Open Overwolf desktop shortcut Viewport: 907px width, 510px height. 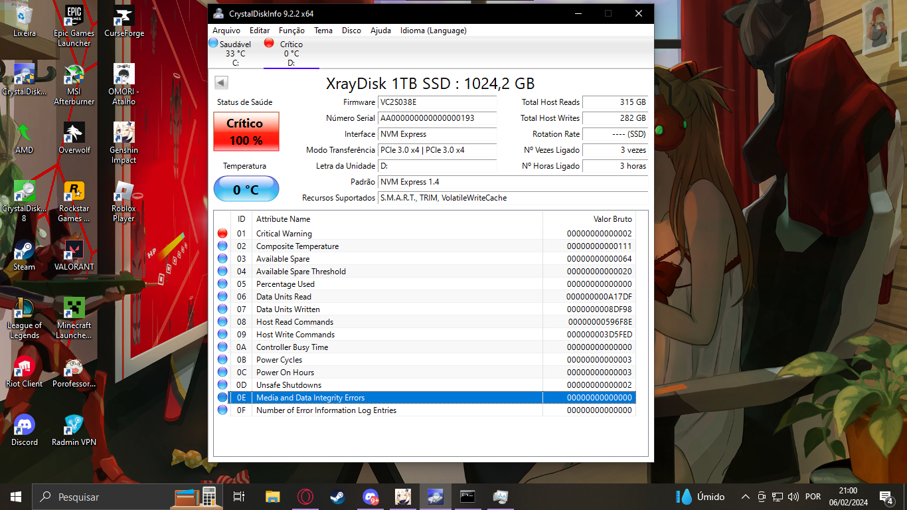tap(74, 138)
